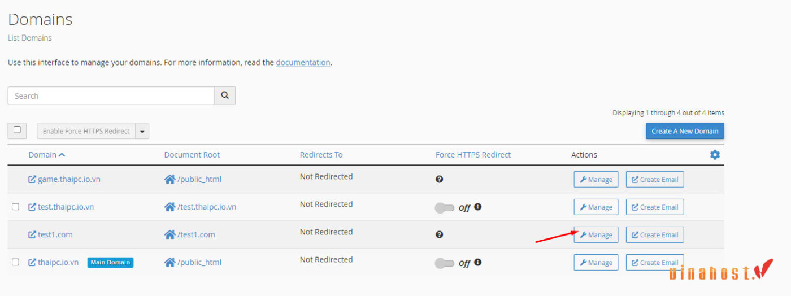Open table settings gear icon
The image size is (791, 296).
(715, 155)
